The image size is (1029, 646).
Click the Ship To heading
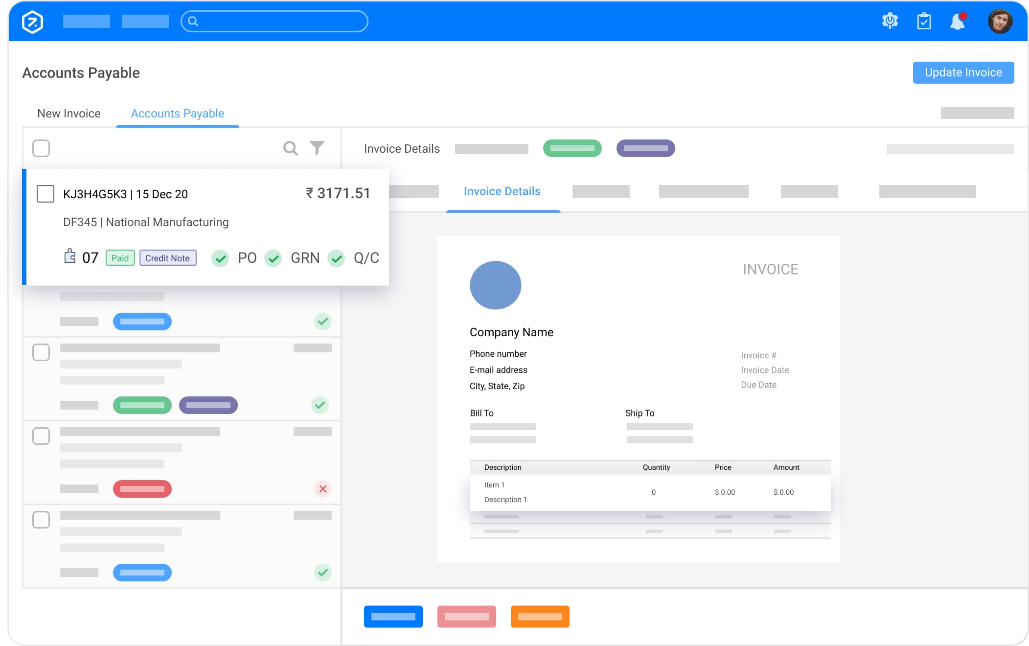tap(640, 413)
